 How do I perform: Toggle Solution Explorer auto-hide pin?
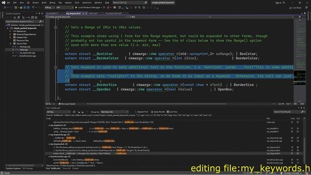[39, 14]
